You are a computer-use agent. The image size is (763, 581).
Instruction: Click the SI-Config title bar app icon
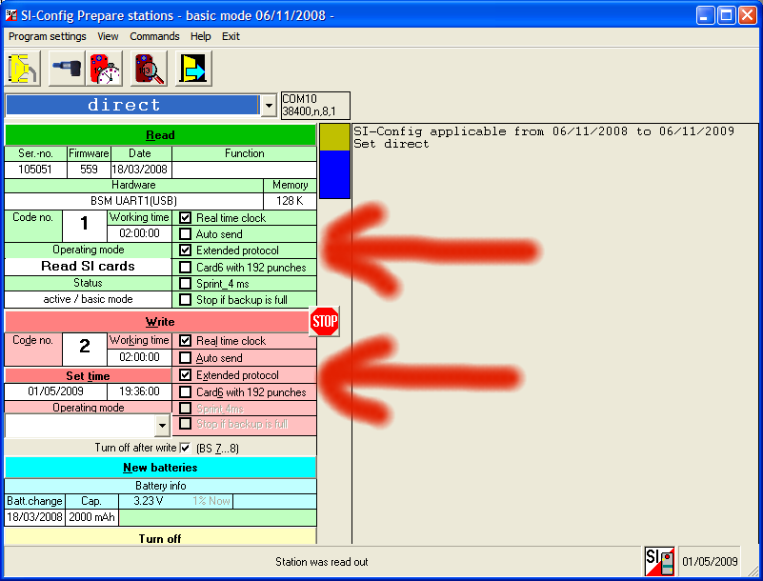[x=11, y=15]
